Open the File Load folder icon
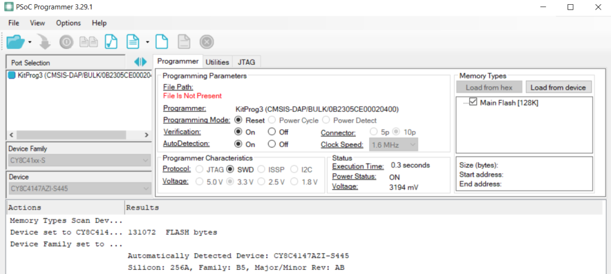Viewport: 611px width, 274px height. (16, 42)
